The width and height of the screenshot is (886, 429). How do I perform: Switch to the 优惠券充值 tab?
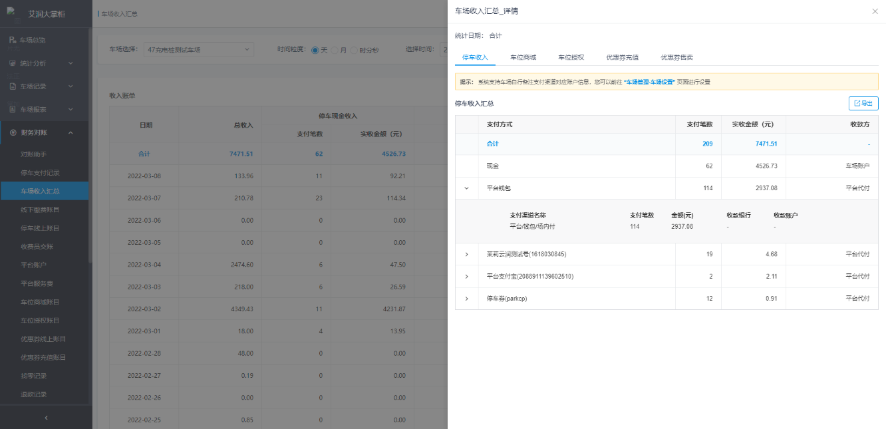point(622,58)
